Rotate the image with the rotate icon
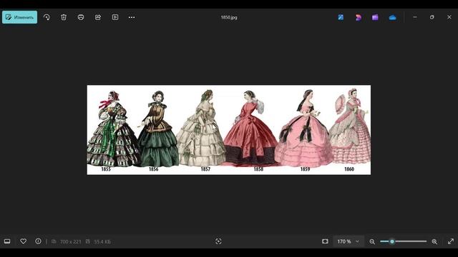 point(47,17)
